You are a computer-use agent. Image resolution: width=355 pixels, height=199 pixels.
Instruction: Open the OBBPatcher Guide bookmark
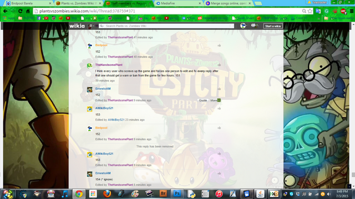[272, 18]
